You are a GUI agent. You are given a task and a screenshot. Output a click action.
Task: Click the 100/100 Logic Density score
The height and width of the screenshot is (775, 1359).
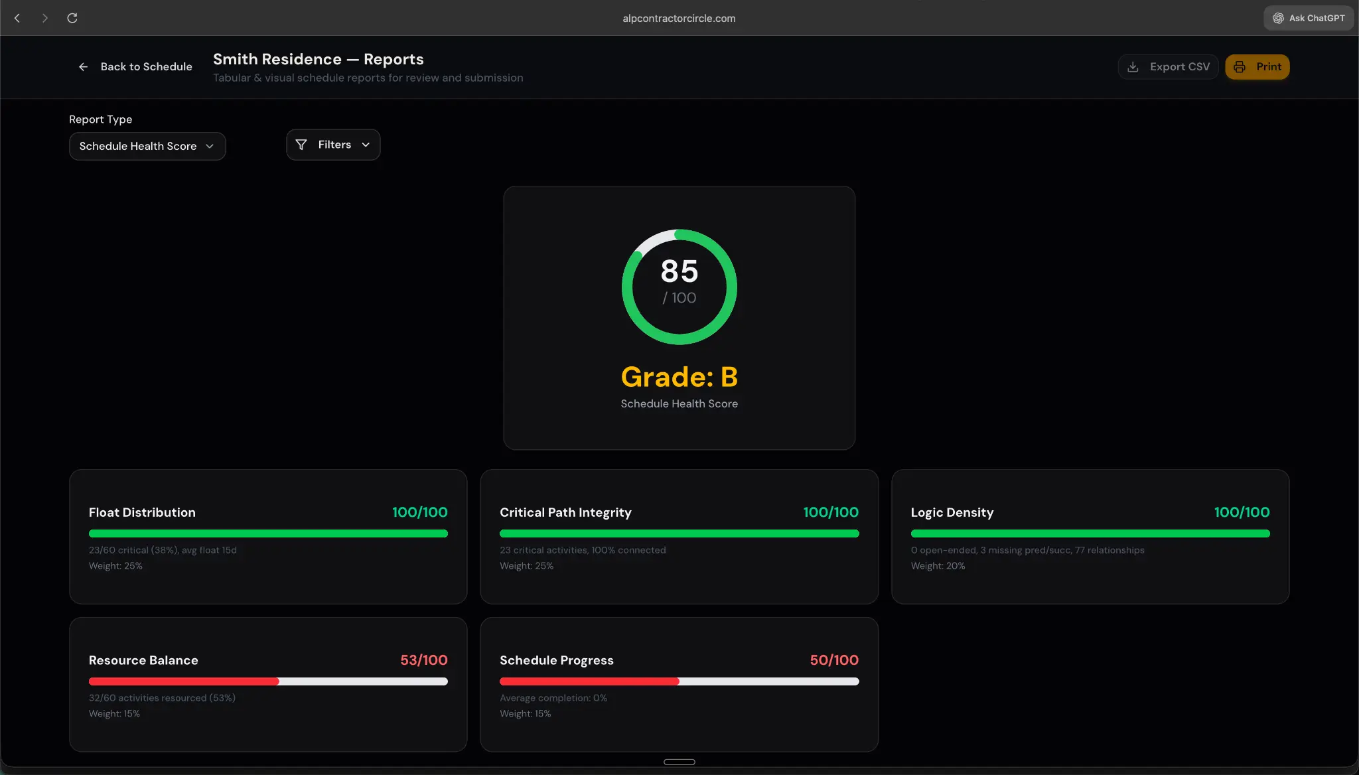tap(1242, 512)
